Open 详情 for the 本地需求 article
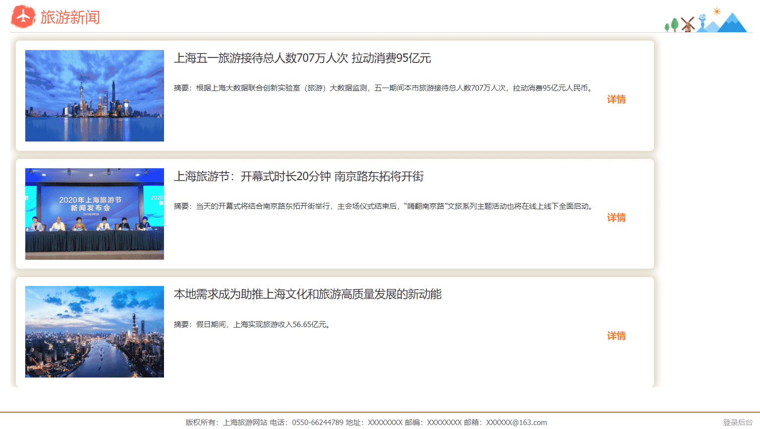 [616, 336]
